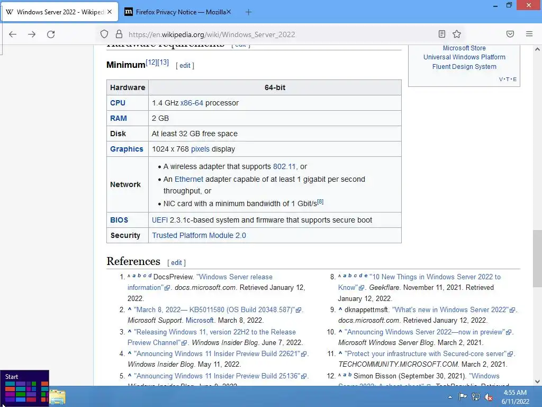This screenshot has width=542, height=407.
Task: Bookmark this page with star
Action: tap(457, 34)
